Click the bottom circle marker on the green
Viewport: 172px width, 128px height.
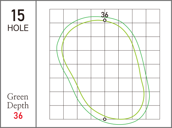click(x=105, y=119)
